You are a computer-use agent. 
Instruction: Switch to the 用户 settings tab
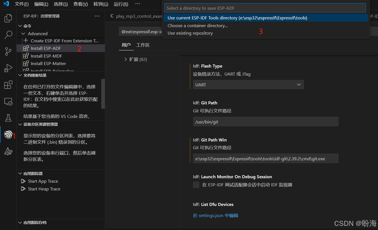126,45
